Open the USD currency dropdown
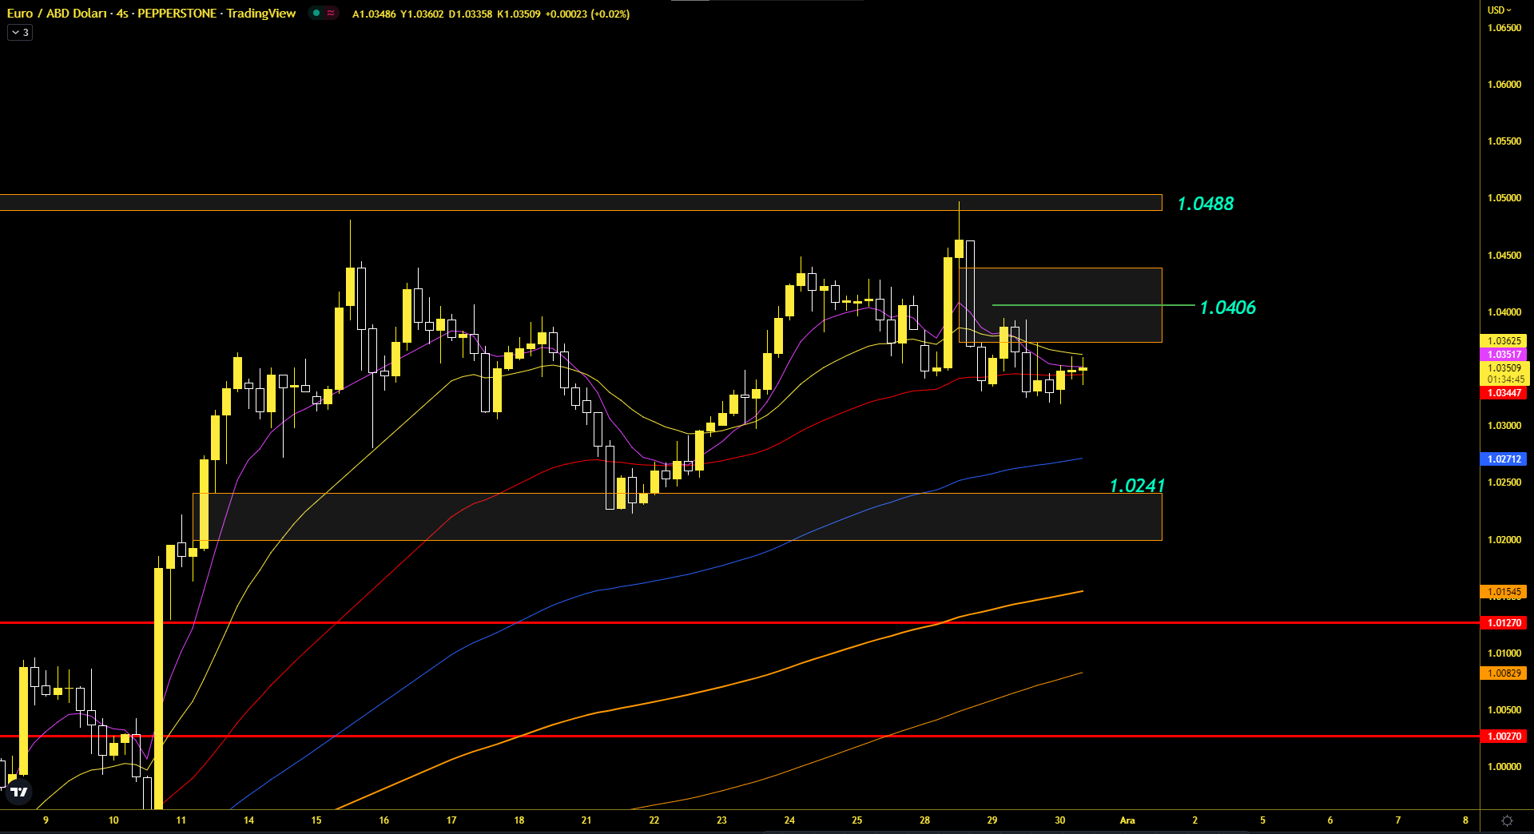The height and width of the screenshot is (834, 1534). [x=1499, y=10]
